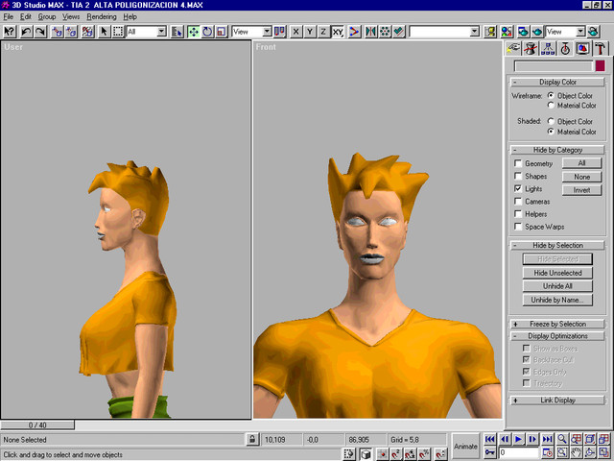
Task: Restrict to X axis button
Action: pyautogui.click(x=296, y=32)
